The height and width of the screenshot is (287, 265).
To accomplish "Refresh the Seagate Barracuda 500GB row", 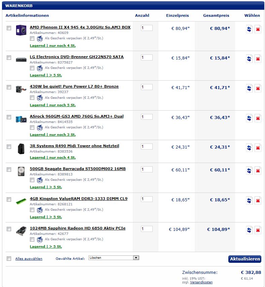I will point(249,171).
